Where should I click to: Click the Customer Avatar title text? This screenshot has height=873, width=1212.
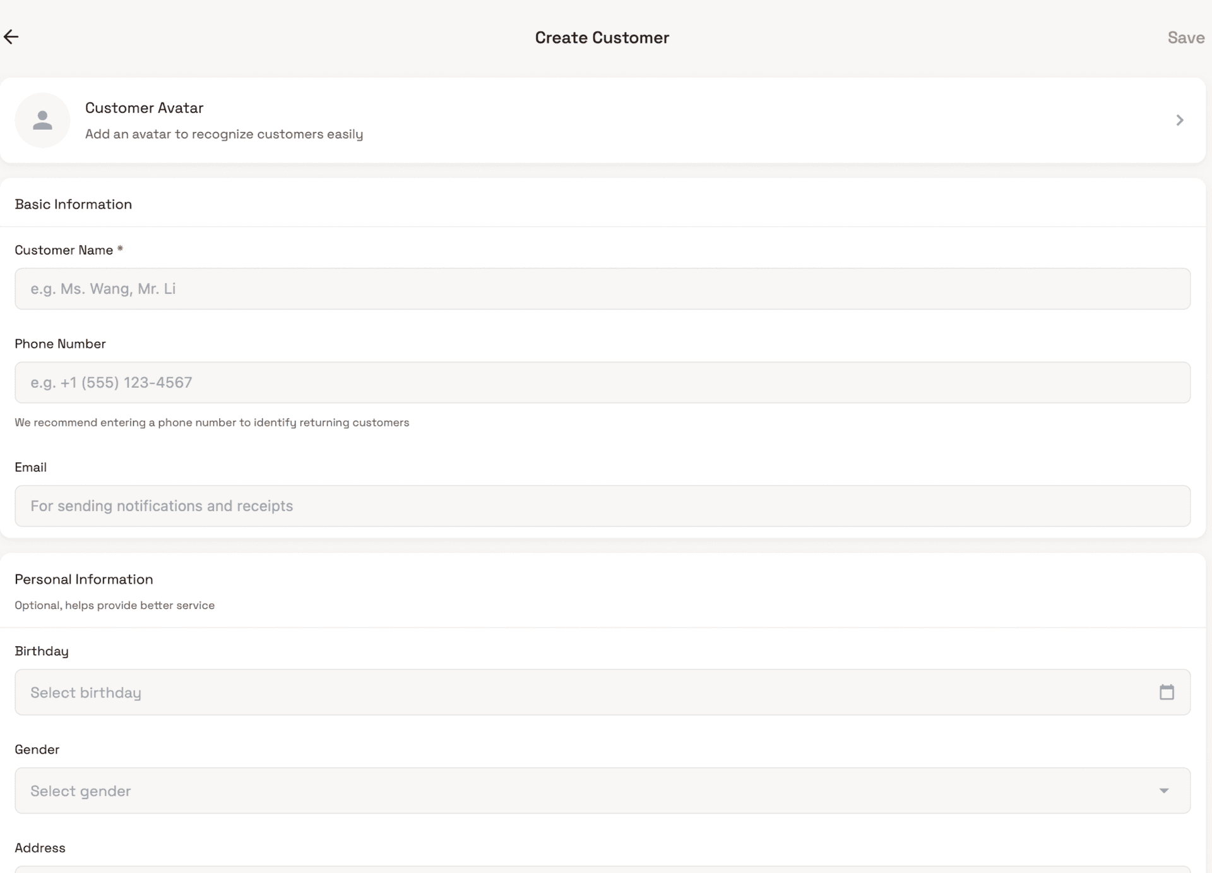tap(144, 108)
